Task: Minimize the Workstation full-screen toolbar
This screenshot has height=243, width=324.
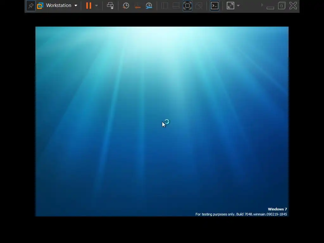Action: 270,8
